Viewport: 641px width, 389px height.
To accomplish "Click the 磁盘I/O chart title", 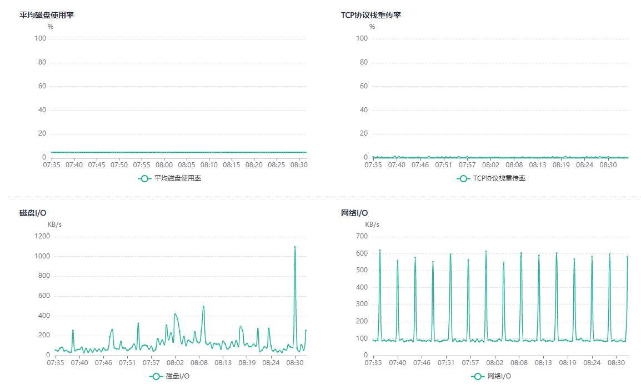I will pyautogui.click(x=33, y=213).
